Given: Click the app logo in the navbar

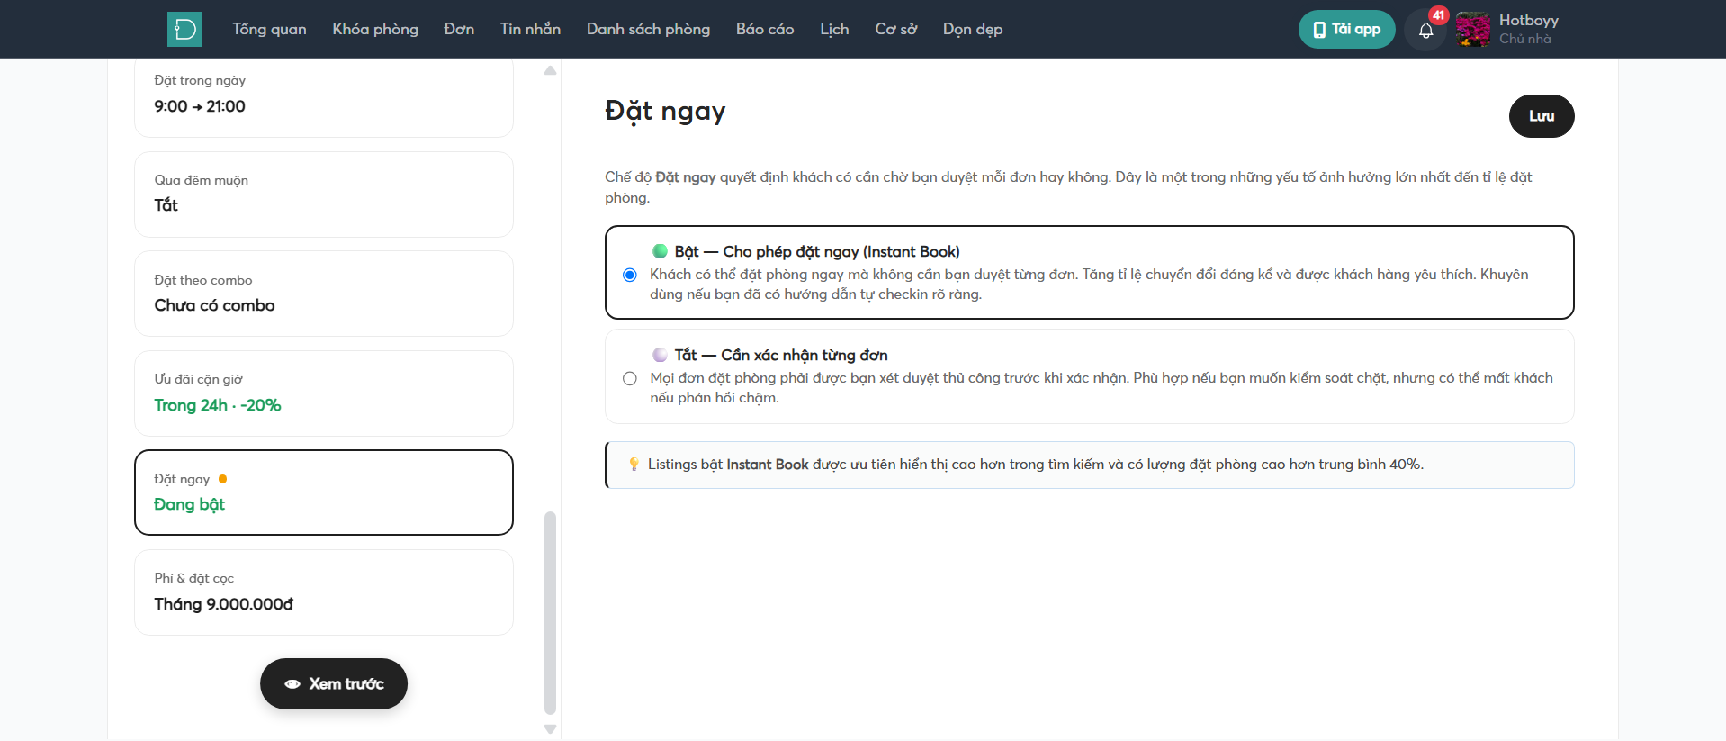Looking at the screenshot, I should coord(184,29).
